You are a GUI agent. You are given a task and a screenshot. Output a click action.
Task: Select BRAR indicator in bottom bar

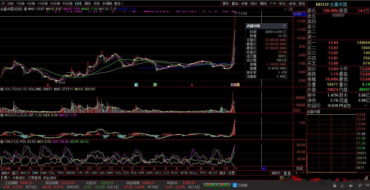pyautogui.click(x=71, y=173)
